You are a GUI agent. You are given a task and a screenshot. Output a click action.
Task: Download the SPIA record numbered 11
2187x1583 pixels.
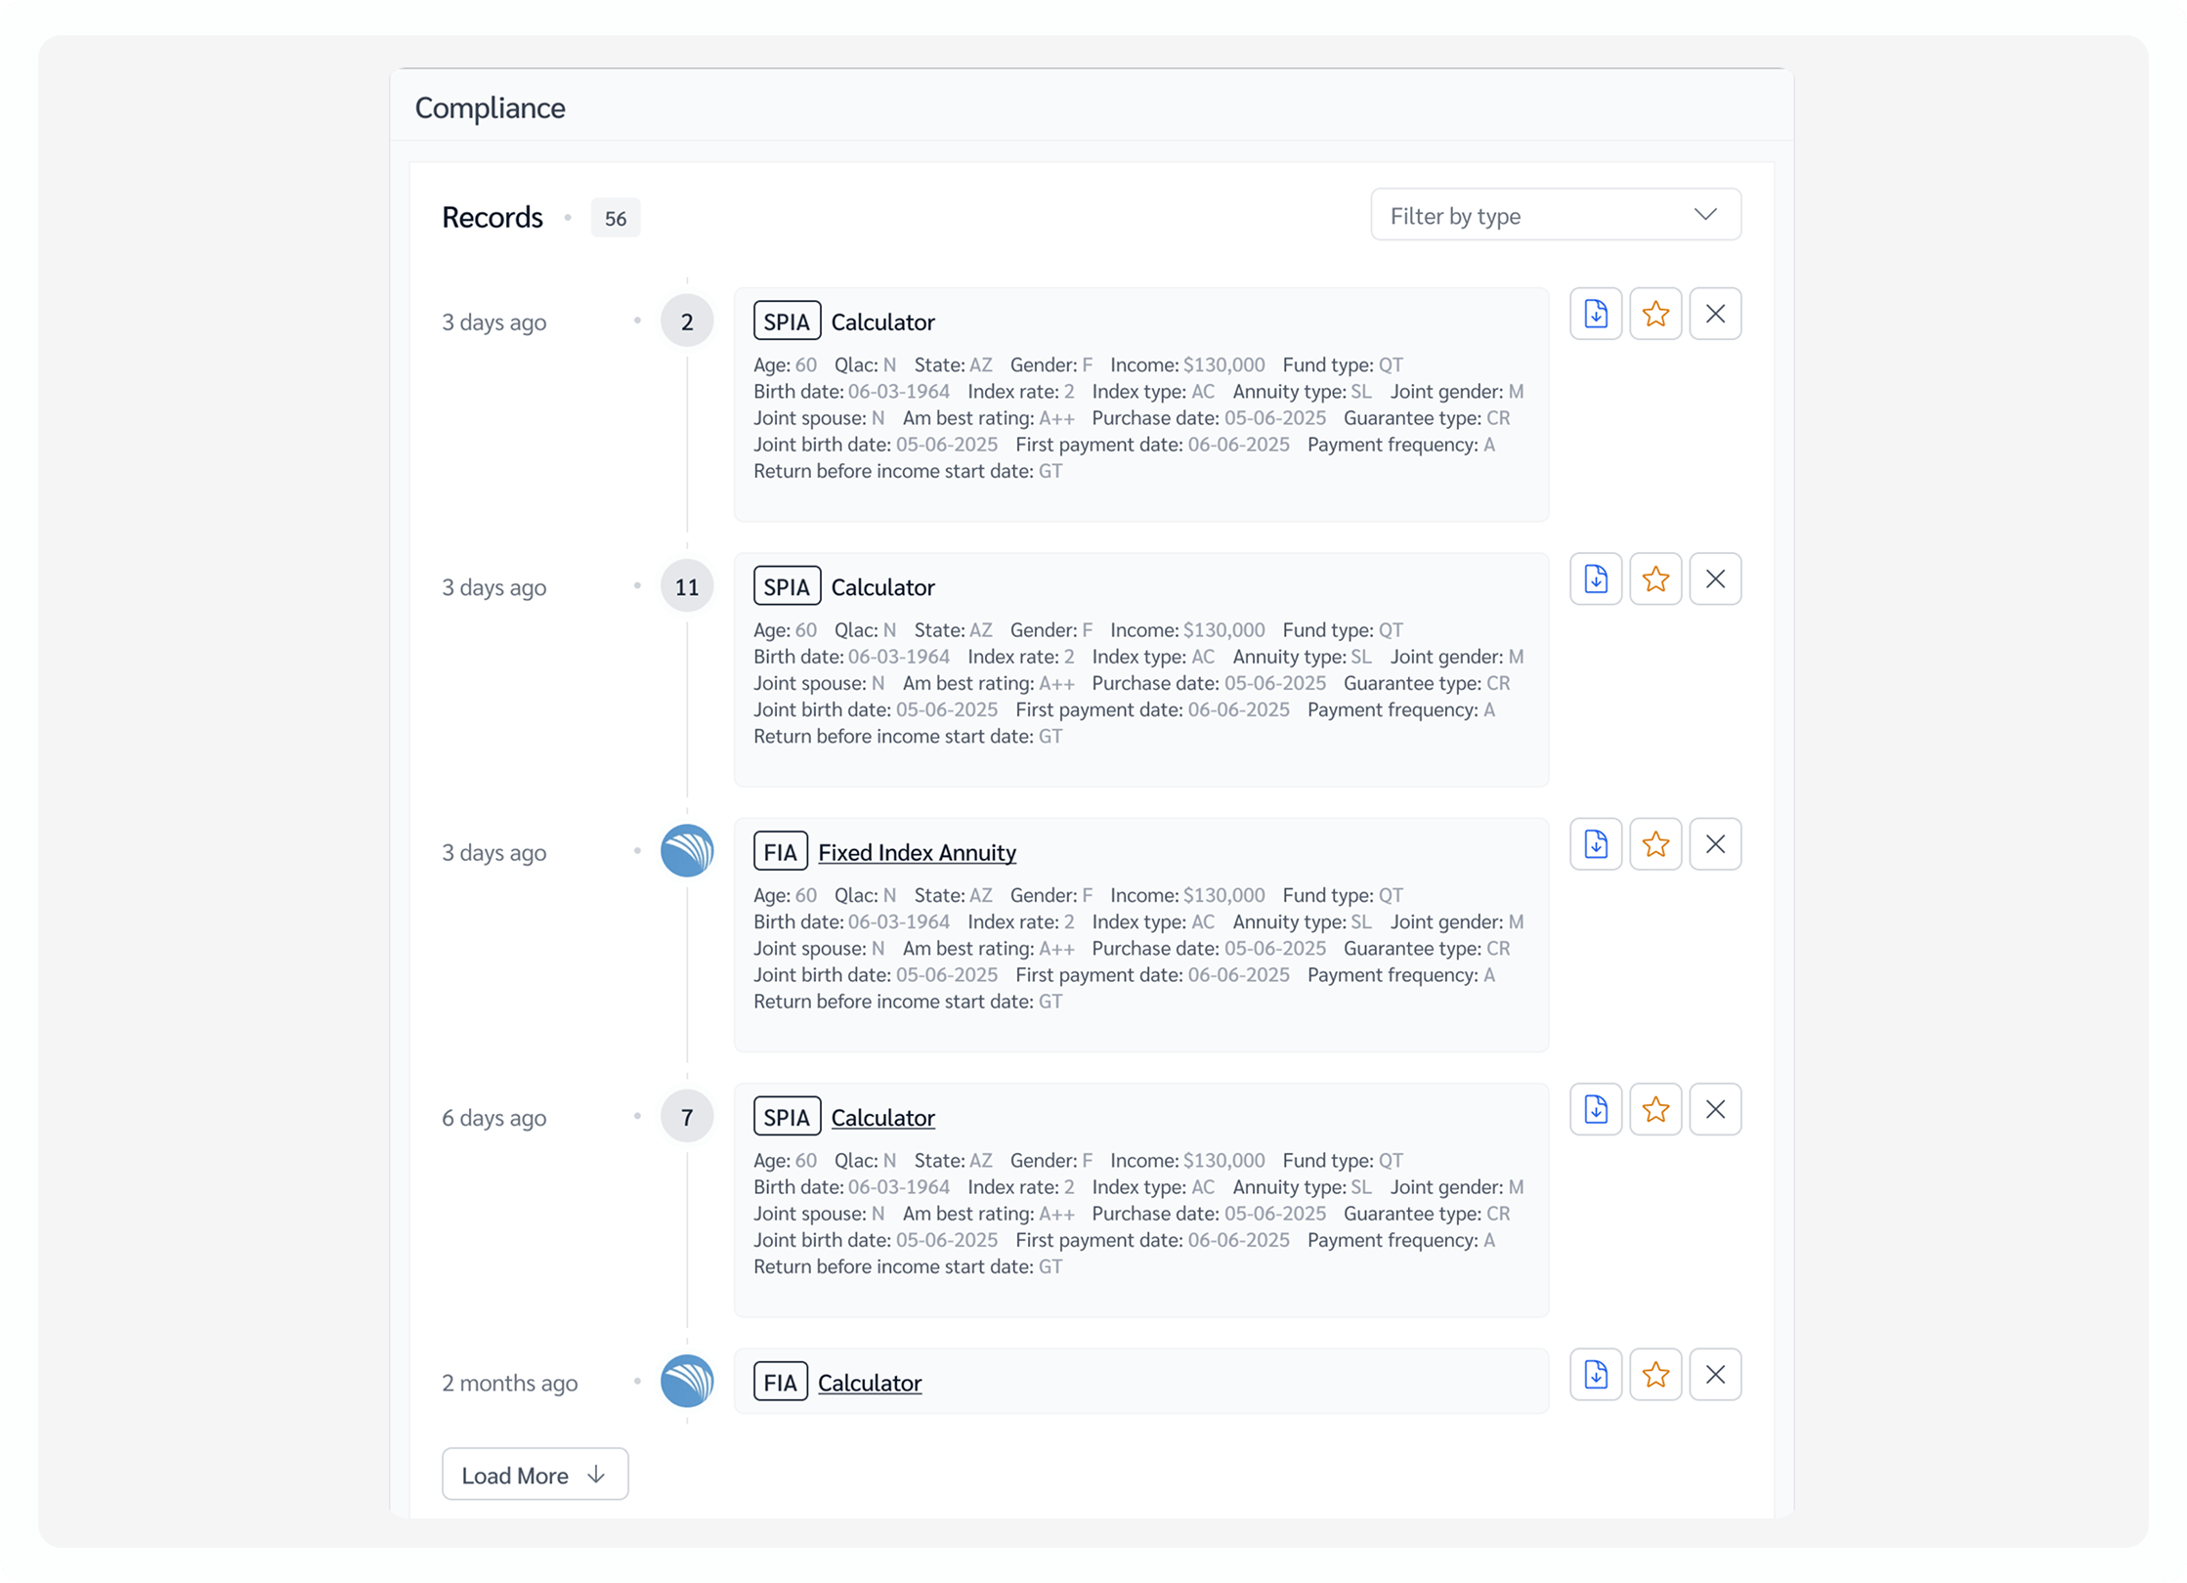point(1595,579)
